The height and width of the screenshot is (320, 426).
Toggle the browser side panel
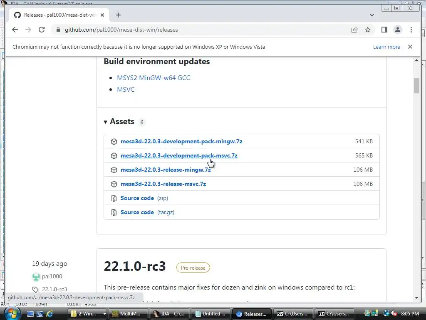[384, 30]
